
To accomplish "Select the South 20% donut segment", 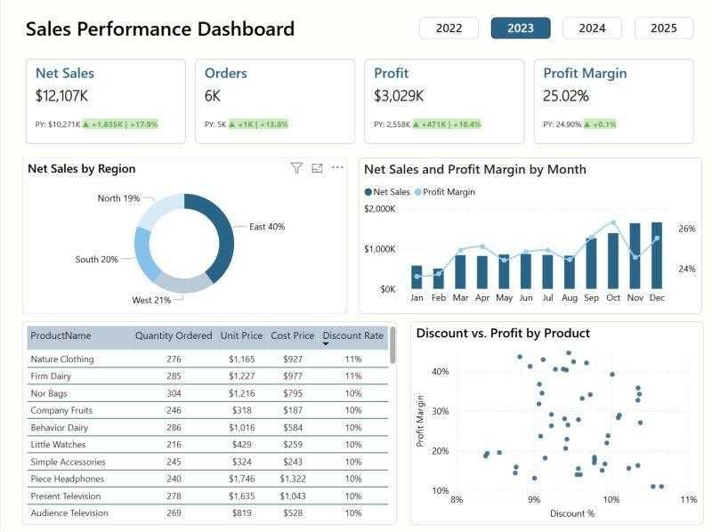I will (x=144, y=253).
